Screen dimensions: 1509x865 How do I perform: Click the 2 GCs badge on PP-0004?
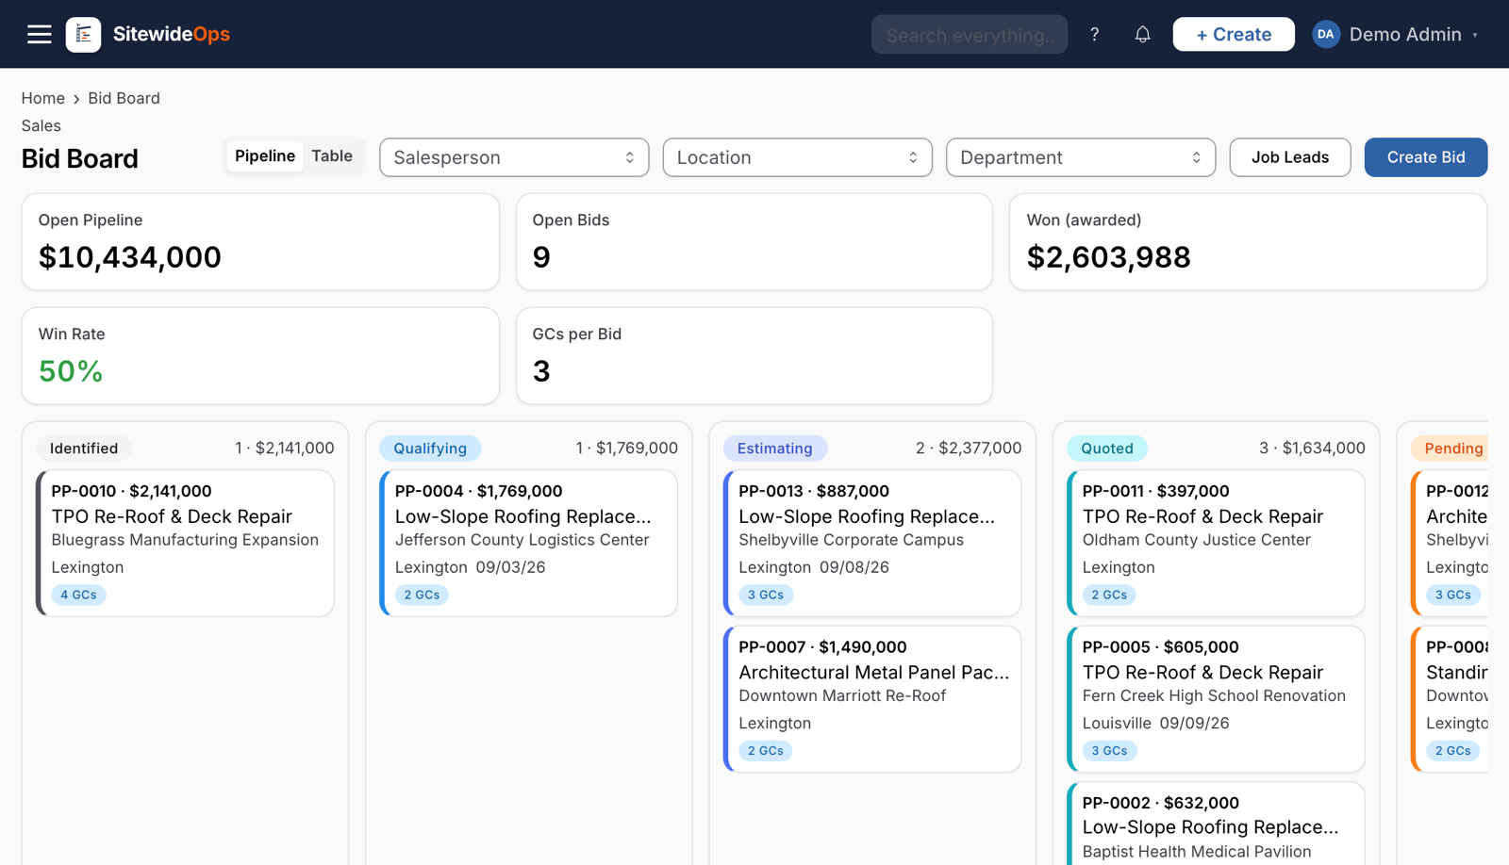pos(422,595)
